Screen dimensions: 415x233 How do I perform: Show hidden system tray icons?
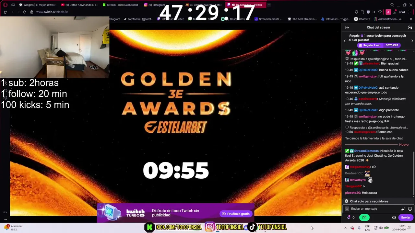click(345, 228)
